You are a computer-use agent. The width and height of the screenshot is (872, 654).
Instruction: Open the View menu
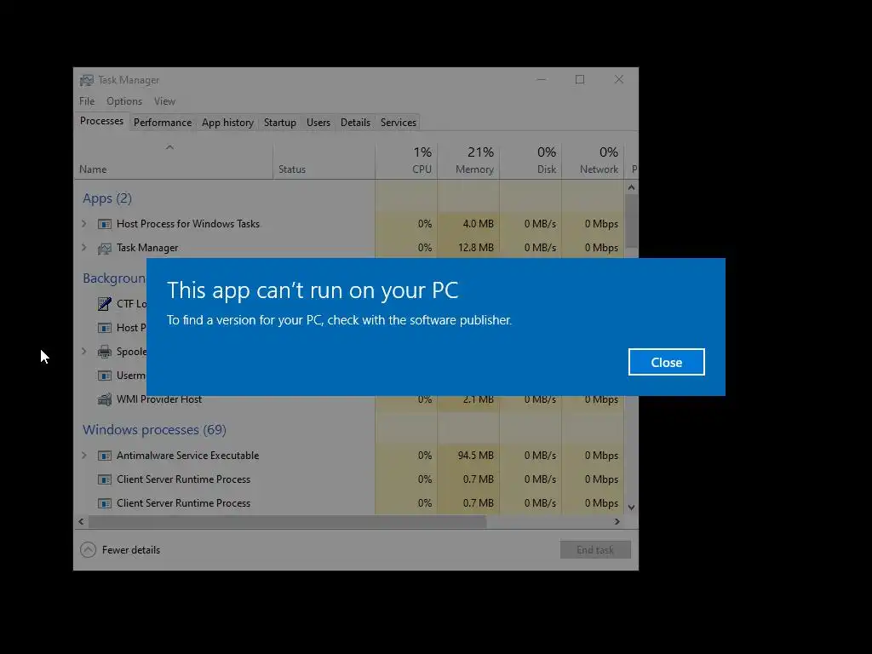(x=164, y=101)
